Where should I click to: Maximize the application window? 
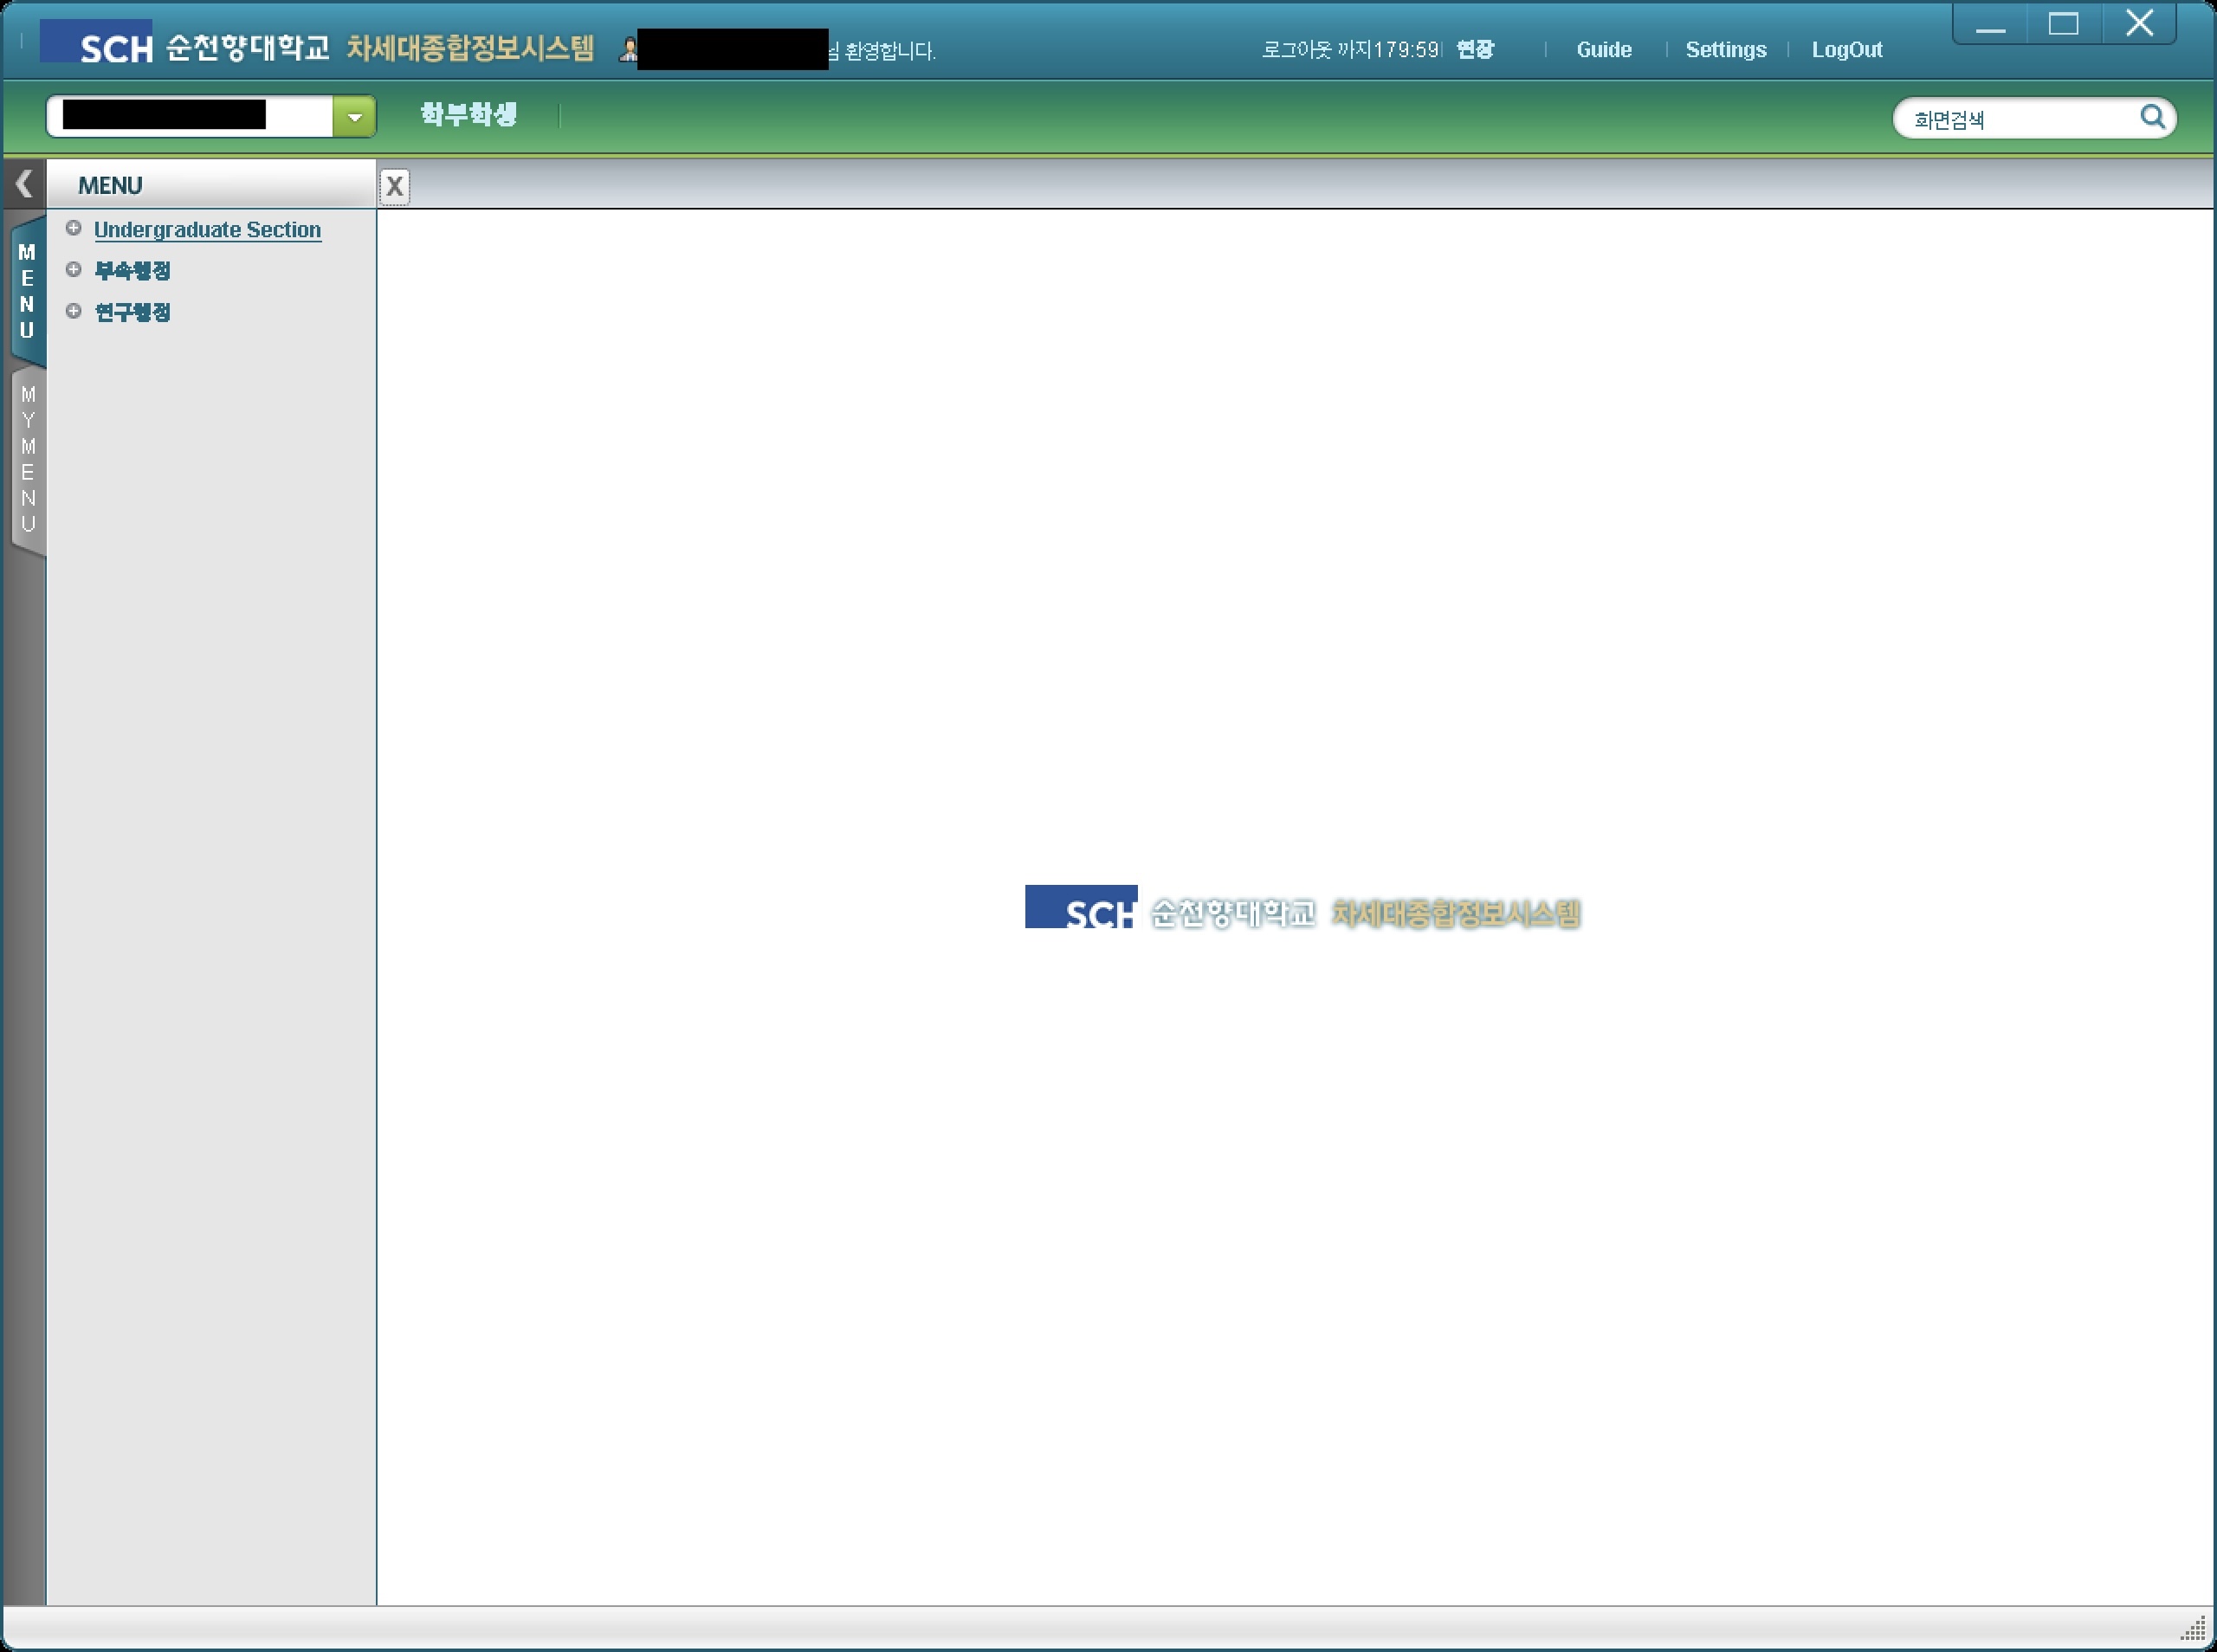[2063, 24]
